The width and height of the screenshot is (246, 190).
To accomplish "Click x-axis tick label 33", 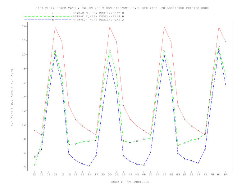I will [110, 174].
